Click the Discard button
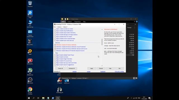This screenshot has width=179, height=100. pyautogui.click(x=101, y=68)
